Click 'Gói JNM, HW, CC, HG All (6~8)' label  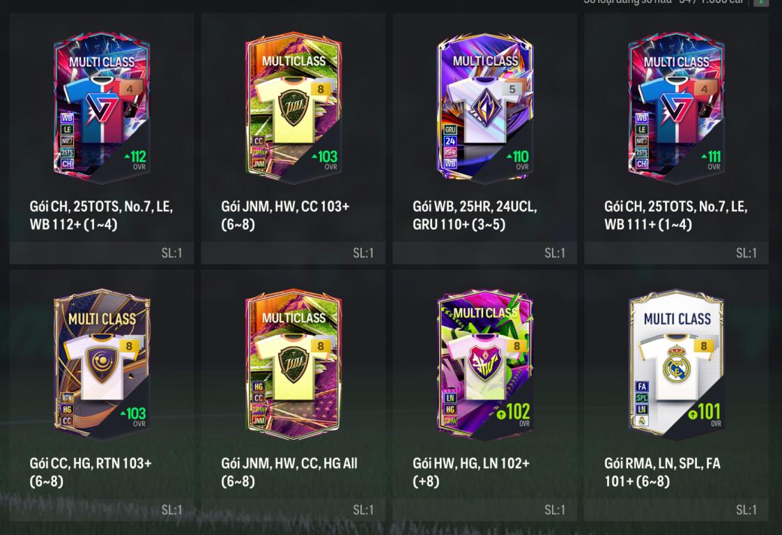point(289,472)
